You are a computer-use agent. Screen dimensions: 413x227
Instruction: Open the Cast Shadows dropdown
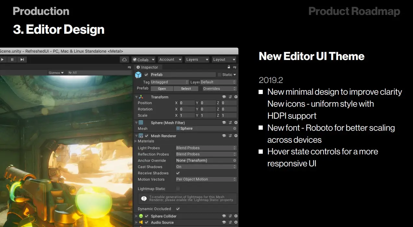click(206, 167)
